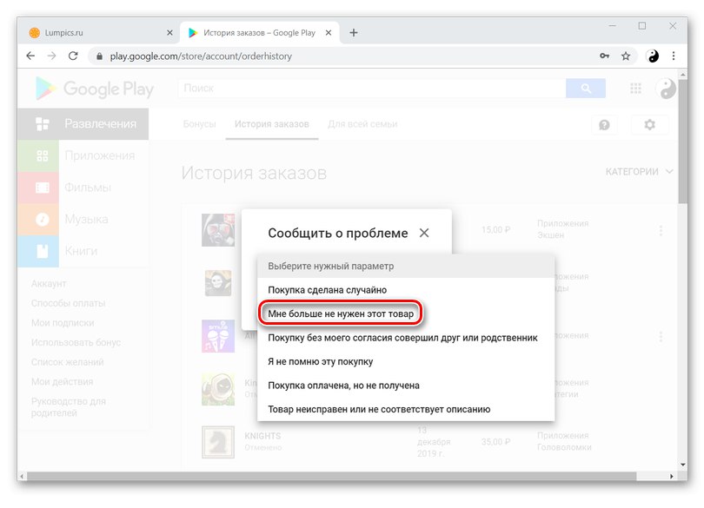
Task: Click the blue search magnifier button
Action: click(584, 89)
